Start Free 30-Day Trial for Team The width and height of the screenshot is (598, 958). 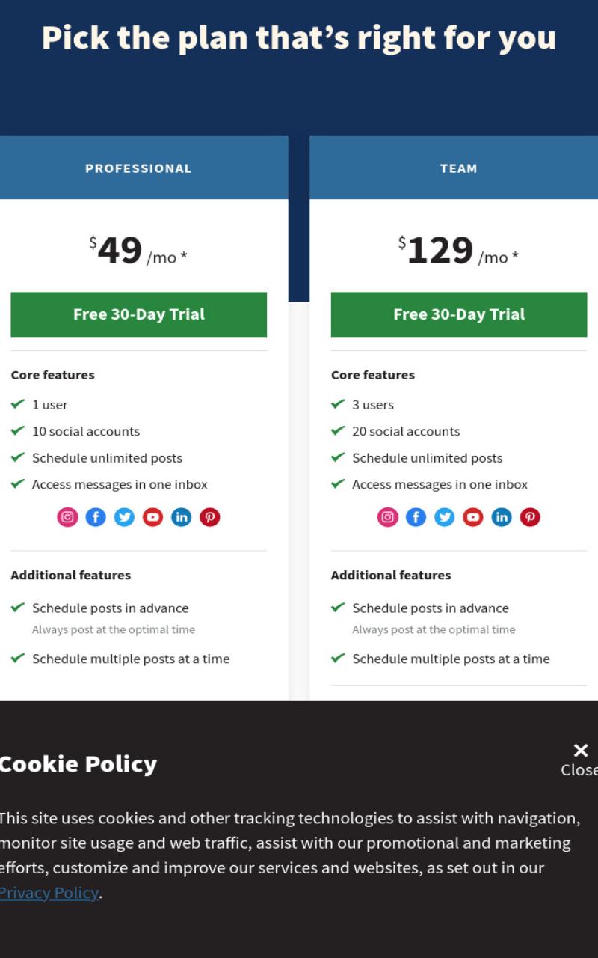(x=459, y=314)
